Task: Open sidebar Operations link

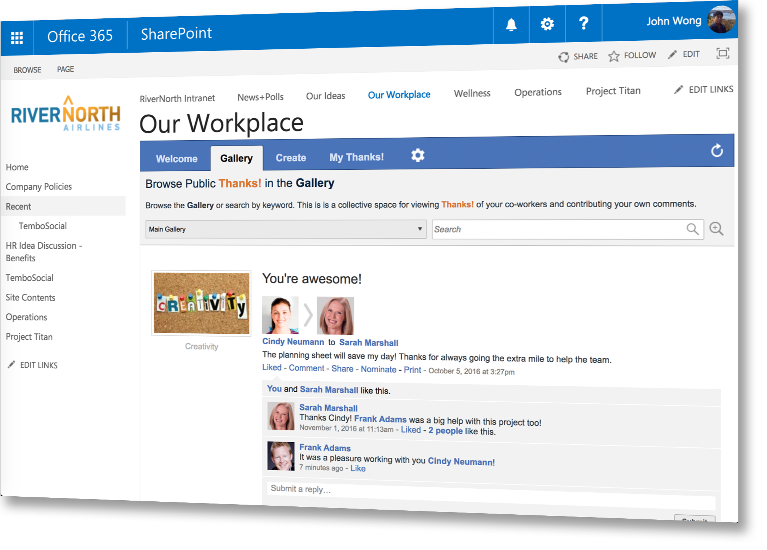Action: coord(26,317)
